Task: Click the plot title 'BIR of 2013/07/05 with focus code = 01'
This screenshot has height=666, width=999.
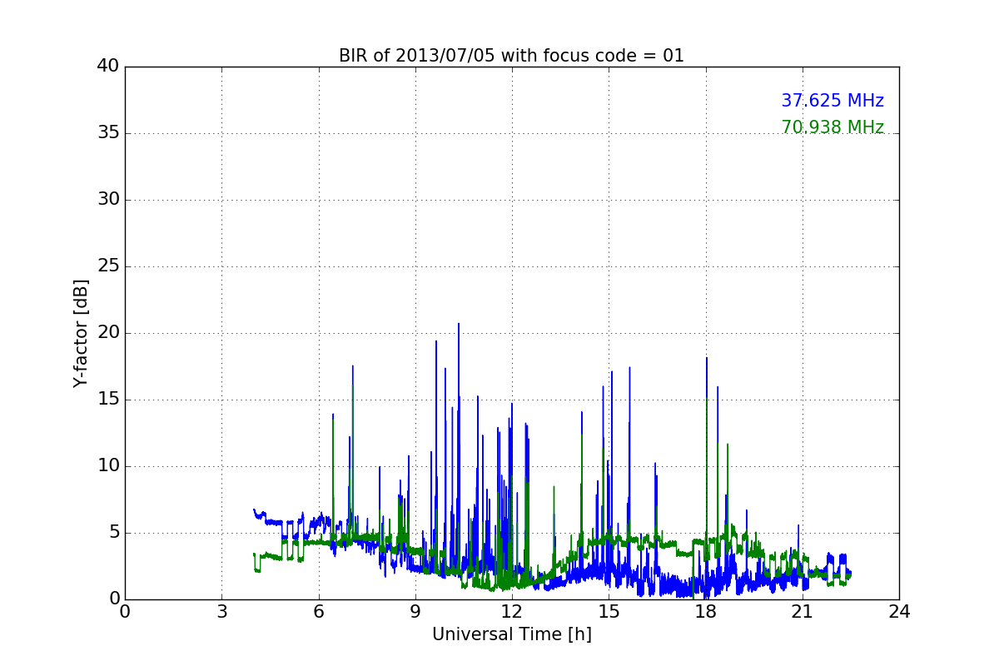Action: pyautogui.click(x=511, y=56)
